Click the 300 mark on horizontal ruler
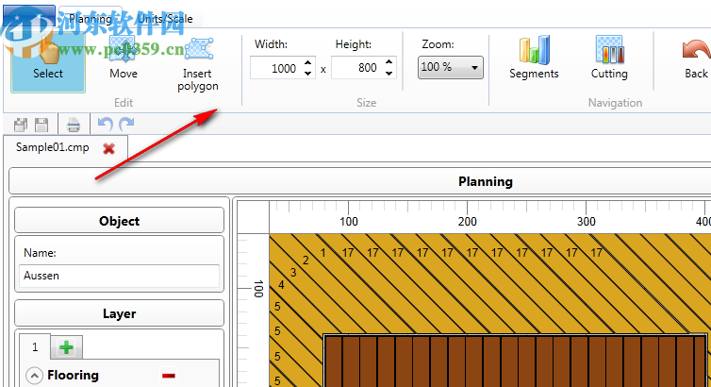Image resolution: width=711 pixels, height=387 pixels. click(586, 222)
